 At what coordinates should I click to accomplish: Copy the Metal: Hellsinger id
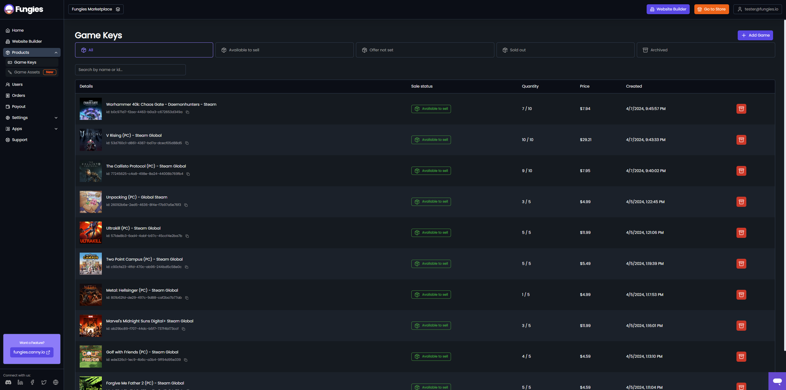[x=187, y=298]
